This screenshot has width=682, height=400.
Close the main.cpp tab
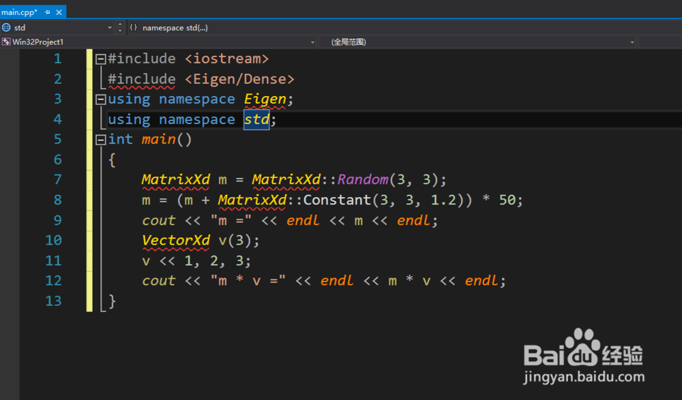point(59,12)
